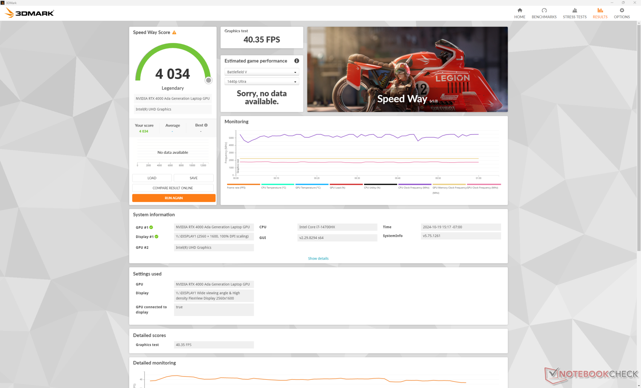Click the green check next to GPU #1
641x388 pixels.
pyautogui.click(x=151, y=227)
